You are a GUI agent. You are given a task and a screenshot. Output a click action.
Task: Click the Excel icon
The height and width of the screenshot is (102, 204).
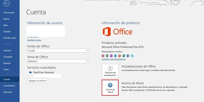point(107,56)
